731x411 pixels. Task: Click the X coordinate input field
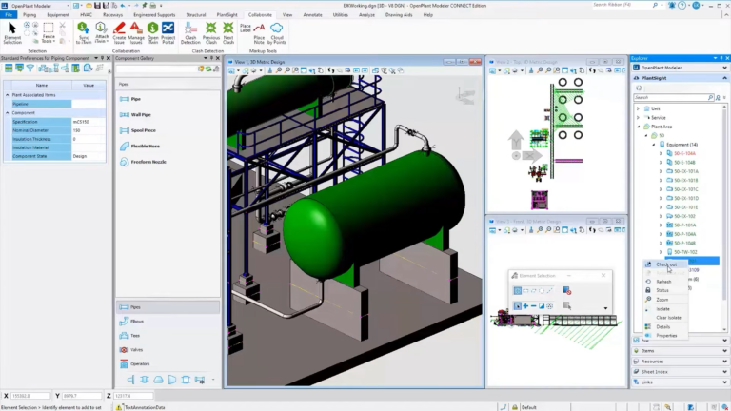[30, 396]
